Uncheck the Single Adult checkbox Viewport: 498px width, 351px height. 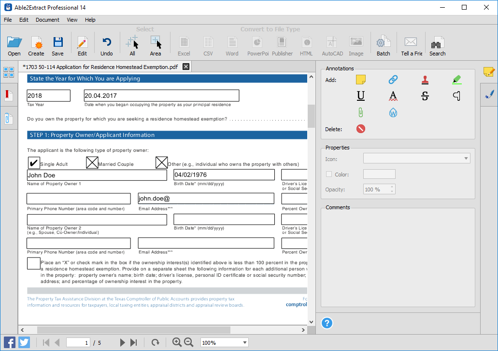(x=33, y=162)
